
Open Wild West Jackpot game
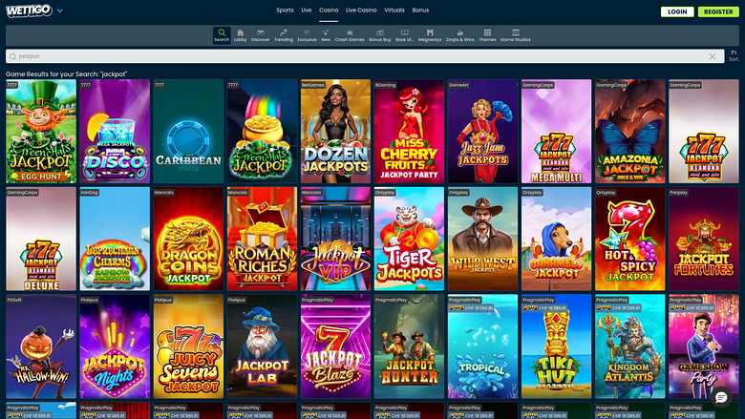482,239
